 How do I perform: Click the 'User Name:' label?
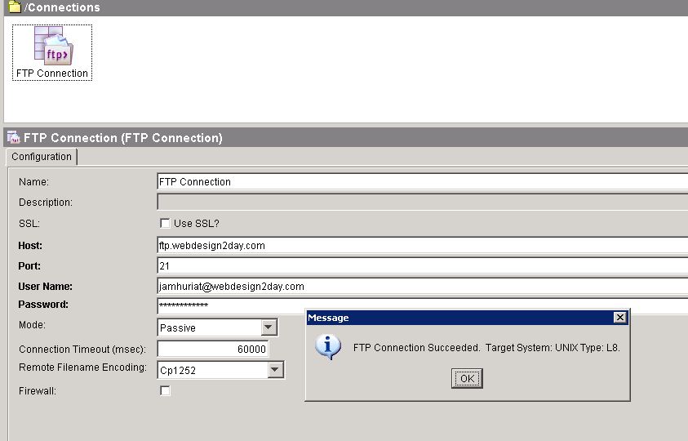pyautogui.click(x=45, y=287)
